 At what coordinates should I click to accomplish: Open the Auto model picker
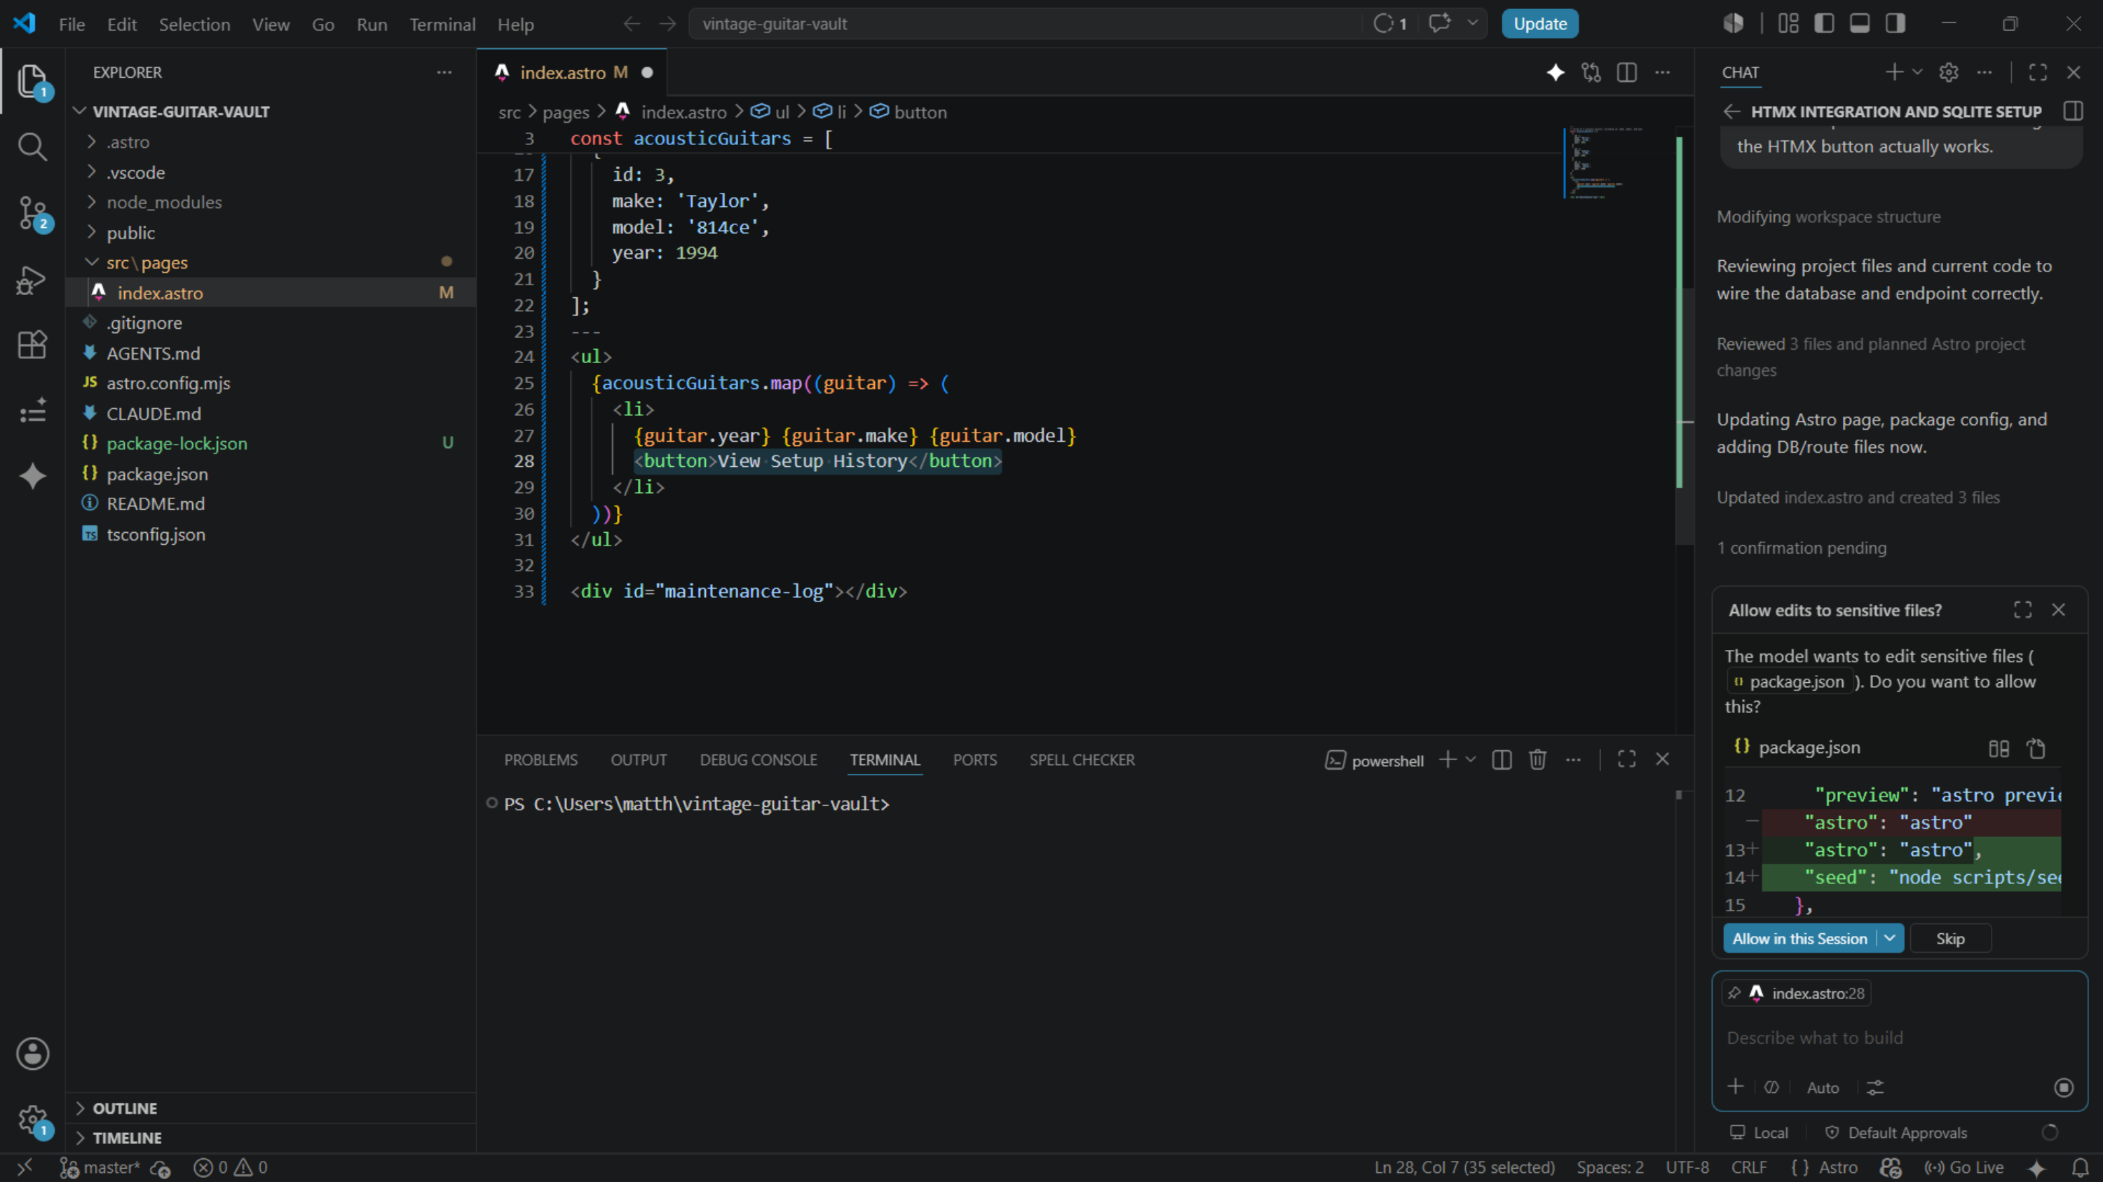[1822, 1087]
